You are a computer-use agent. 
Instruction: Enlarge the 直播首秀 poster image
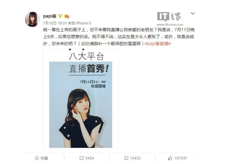(81, 99)
